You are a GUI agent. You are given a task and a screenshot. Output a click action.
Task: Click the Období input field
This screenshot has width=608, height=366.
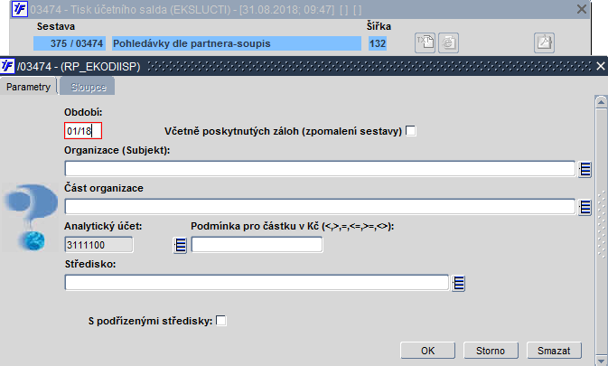click(x=83, y=131)
